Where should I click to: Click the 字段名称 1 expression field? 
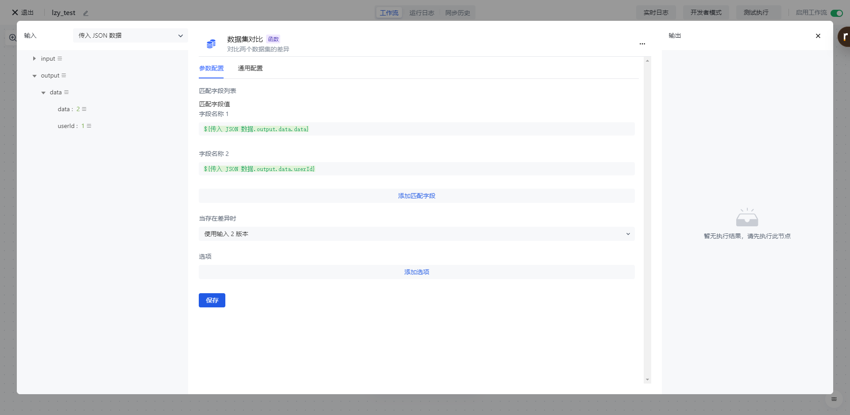tap(416, 129)
